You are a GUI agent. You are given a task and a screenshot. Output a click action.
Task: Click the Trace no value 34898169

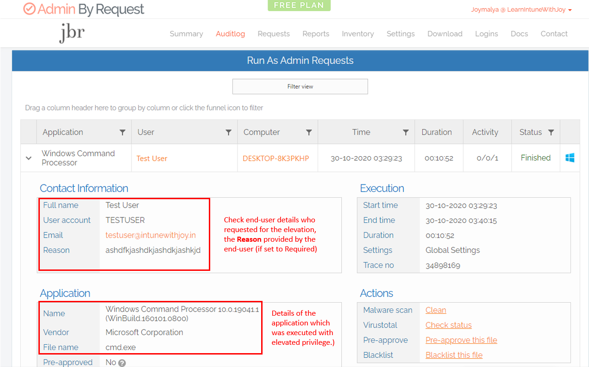(x=443, y=265)
